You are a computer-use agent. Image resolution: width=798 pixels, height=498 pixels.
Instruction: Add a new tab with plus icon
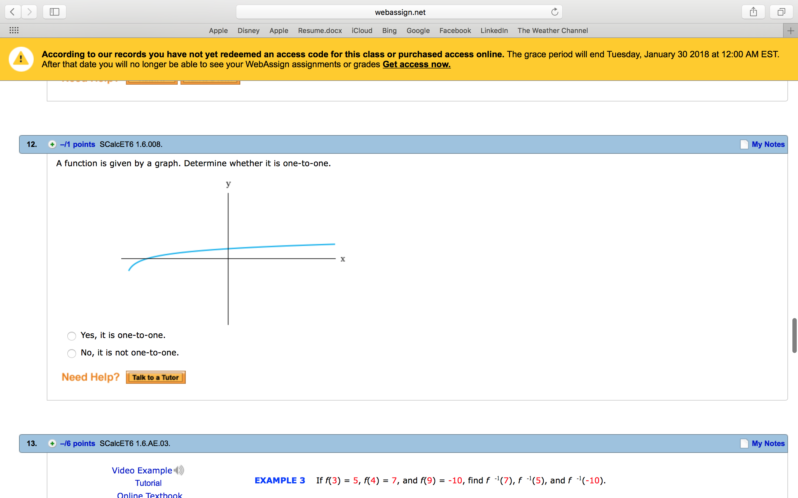point(791,31)
